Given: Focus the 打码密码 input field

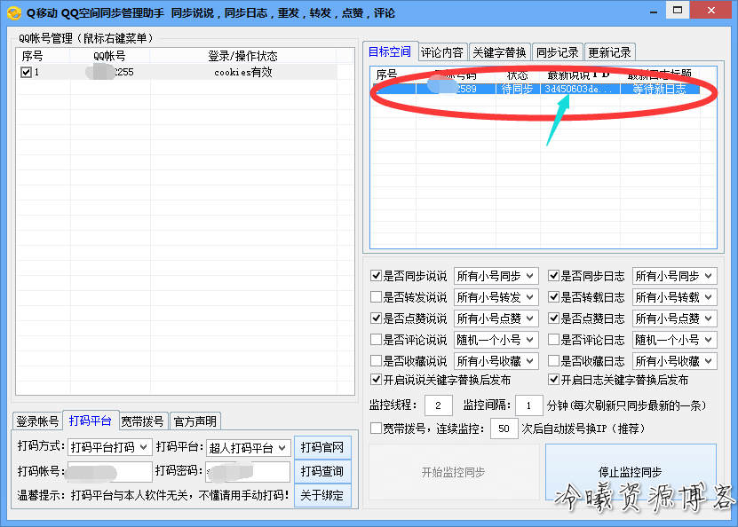Looking at the screenshot, I should [x=248, y=472].
